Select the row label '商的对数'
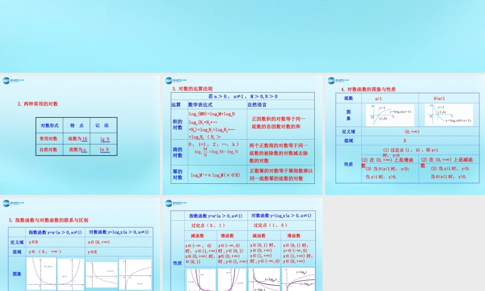This screenshot has width=485, height=291. coord(178,152)
